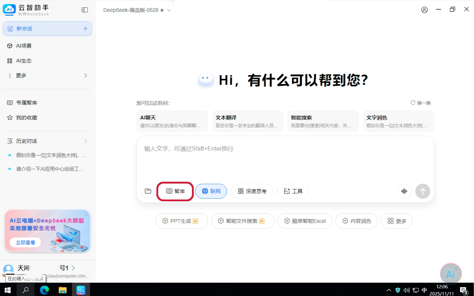
Task: Select the 文本翻译 suggestion card
Action: coord(248,121)
